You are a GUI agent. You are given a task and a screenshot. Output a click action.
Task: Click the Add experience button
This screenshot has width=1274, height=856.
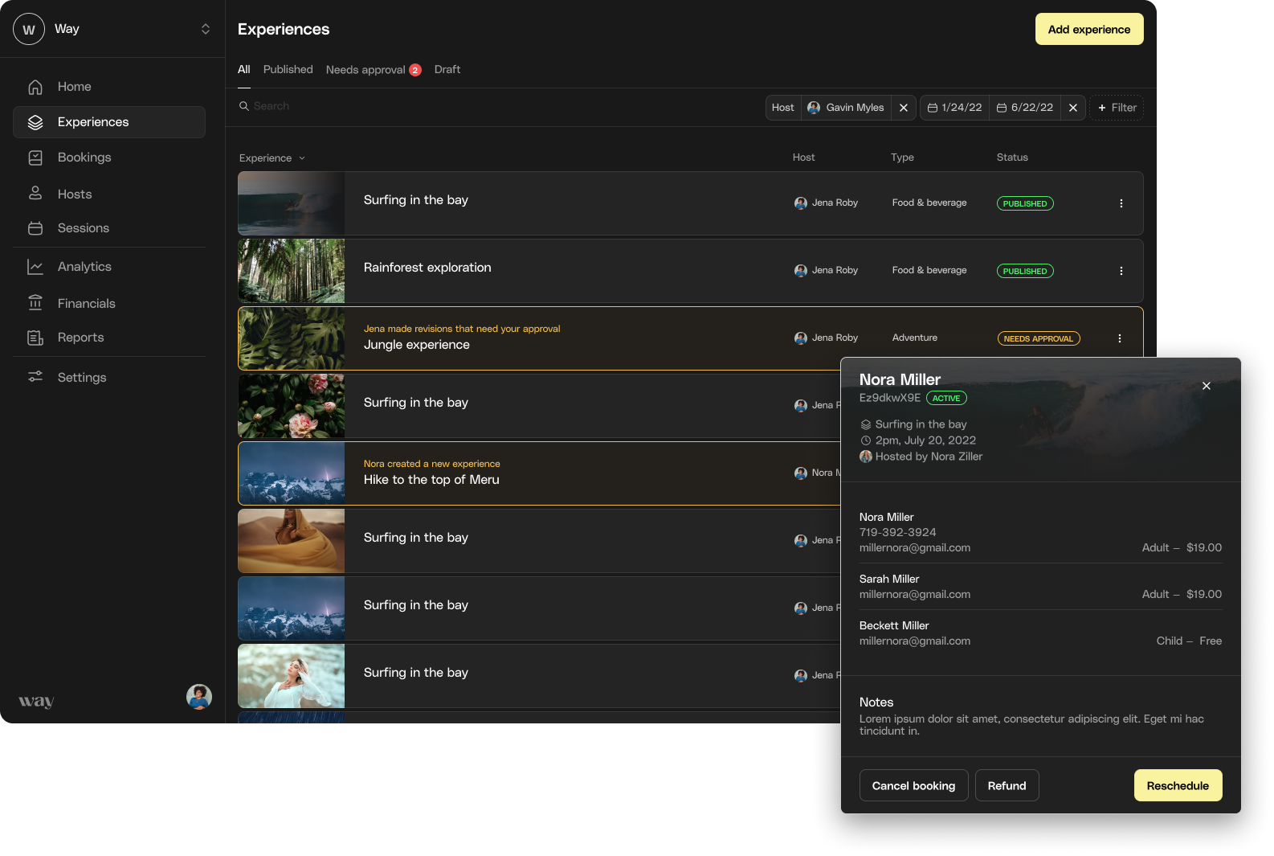pos(1089,29)
